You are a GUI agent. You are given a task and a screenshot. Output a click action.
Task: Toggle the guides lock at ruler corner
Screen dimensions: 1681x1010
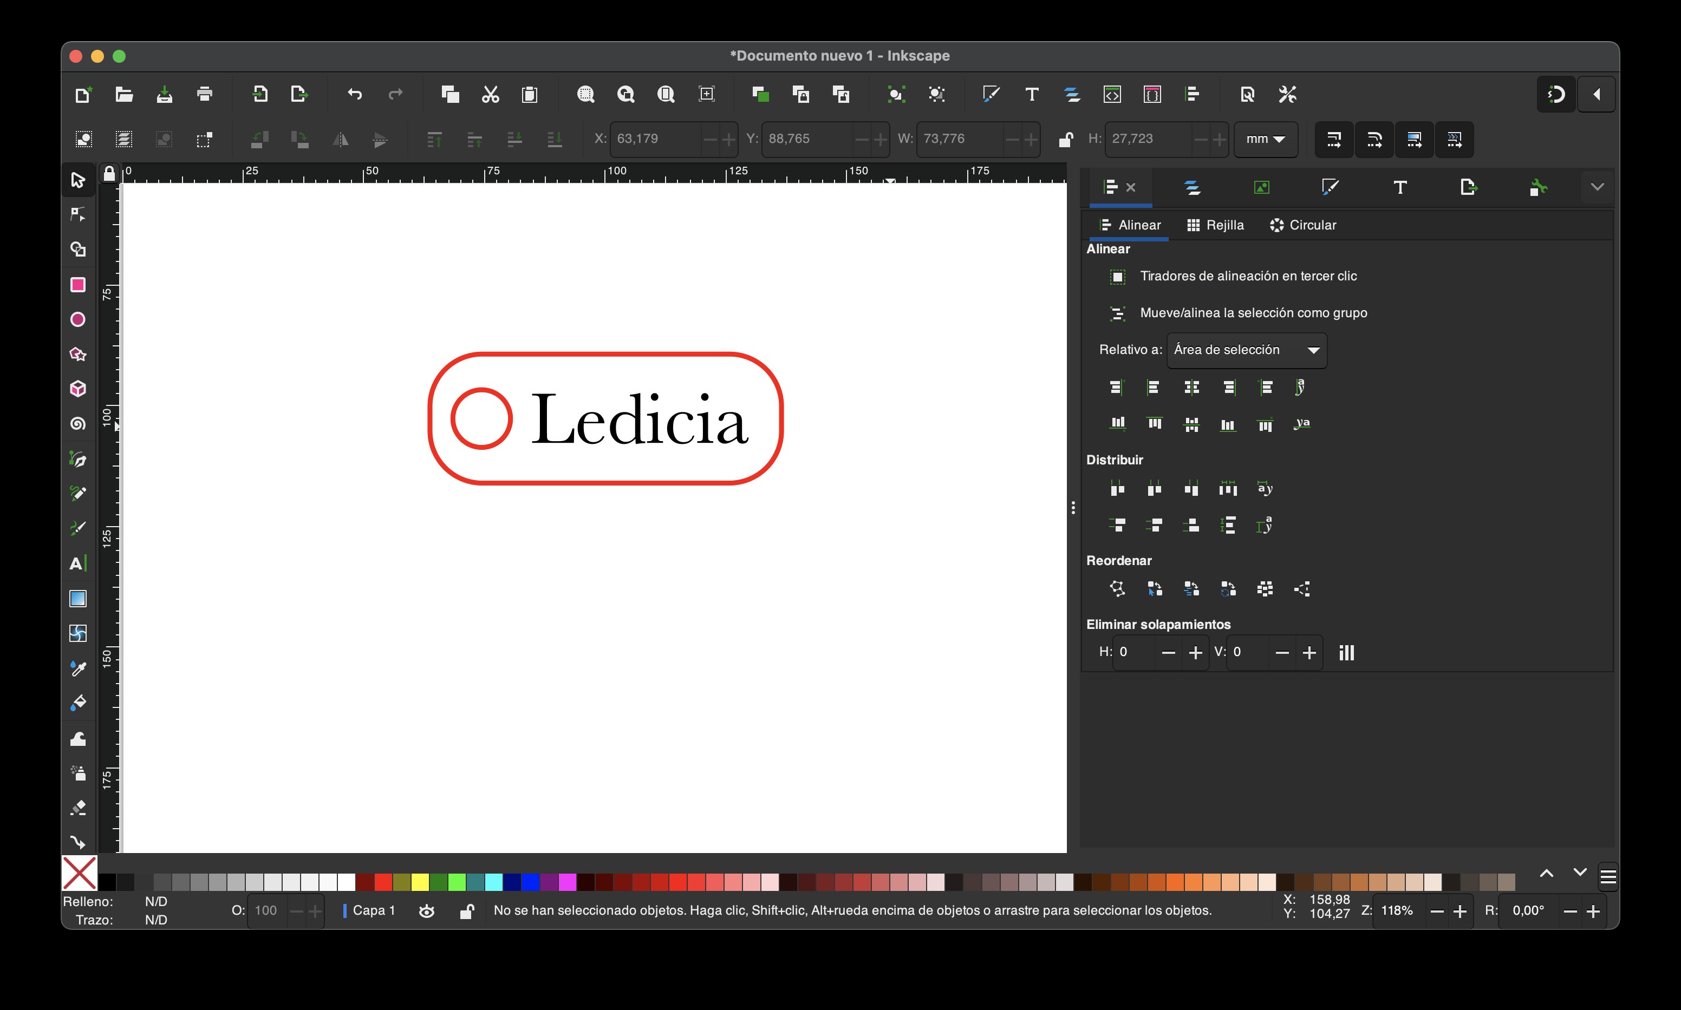[x=109, y=174]
